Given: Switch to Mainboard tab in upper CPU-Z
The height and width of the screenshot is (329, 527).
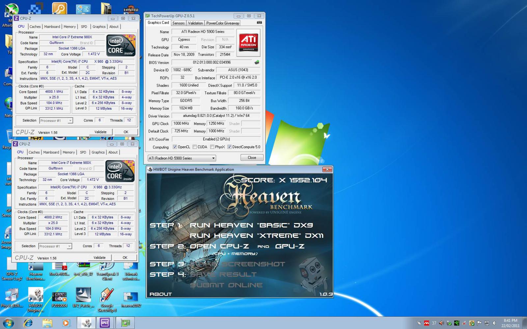Looking at the screenshot, I should [52, 27].
